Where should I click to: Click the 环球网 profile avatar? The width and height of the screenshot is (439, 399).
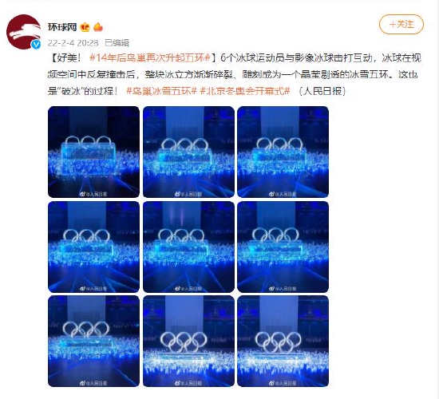(23, 32)
